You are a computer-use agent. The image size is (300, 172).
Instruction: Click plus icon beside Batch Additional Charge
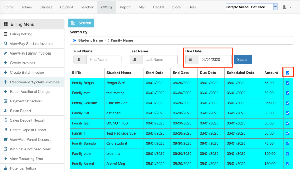coord(5,91)
